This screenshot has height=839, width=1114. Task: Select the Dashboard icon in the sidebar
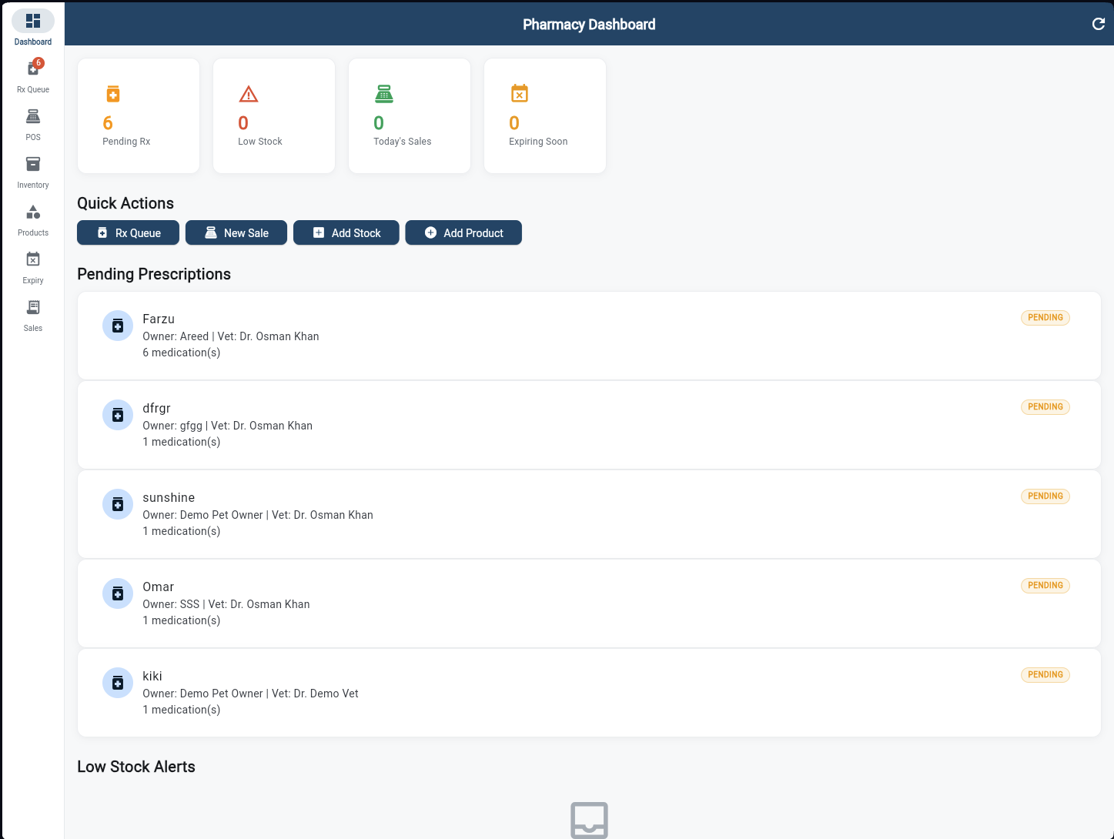(32, 22)
